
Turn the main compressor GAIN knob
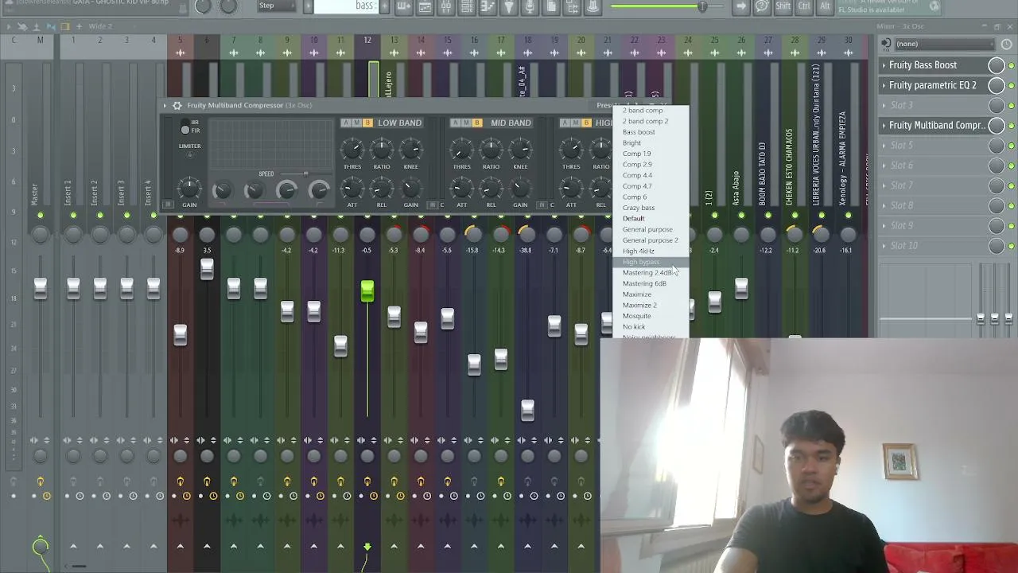[189, 189]
